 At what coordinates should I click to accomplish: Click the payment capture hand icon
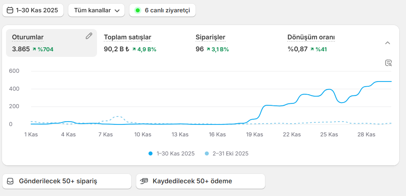tap(144, 181)
